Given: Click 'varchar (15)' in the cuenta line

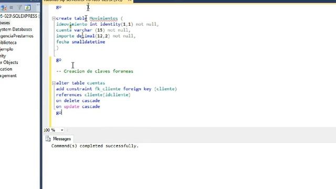Looking at the screenshot, I should point(90,30).
